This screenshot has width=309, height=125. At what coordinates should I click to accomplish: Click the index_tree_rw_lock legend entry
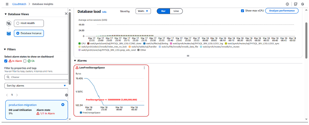pyautogui.click(x=102, y=47)
